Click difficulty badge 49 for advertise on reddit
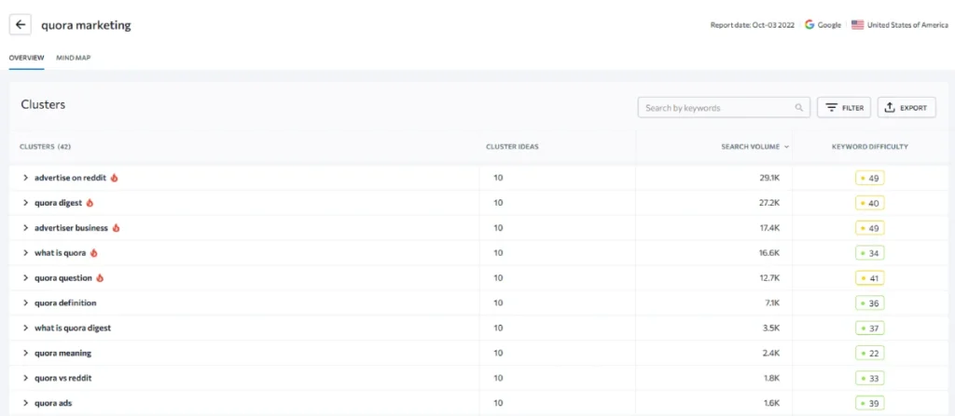Image resolution: width=955 pixels, height=416 pixels. coord(870,178)
